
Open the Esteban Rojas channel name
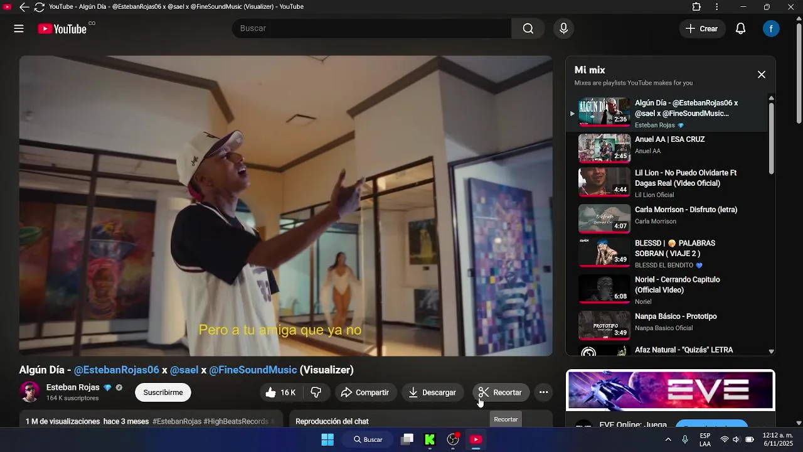pos(73,387)
